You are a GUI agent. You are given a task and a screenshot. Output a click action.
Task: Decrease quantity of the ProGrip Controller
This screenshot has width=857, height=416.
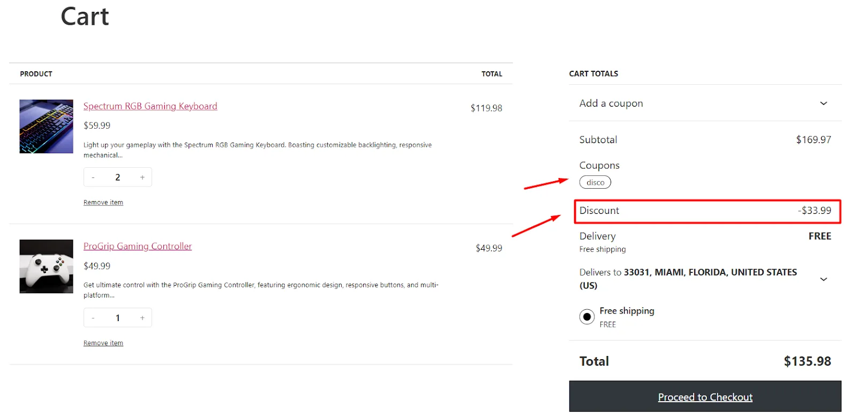coord(93,318)
